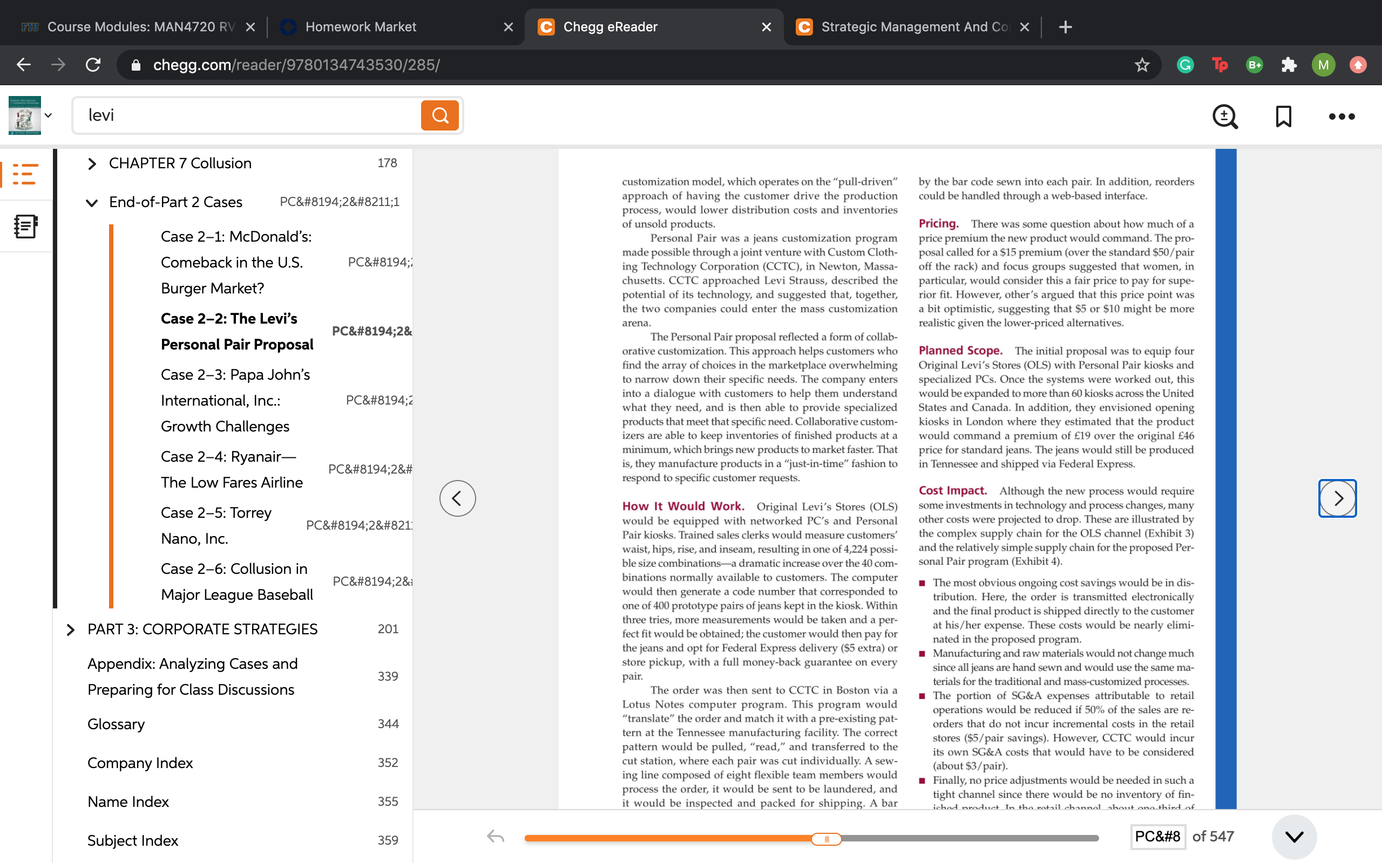Open the notes panel icon
Viewport: 1382px width, 863px height.
point(25,227)
